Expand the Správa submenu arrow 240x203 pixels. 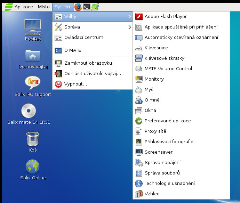point(130,27)
